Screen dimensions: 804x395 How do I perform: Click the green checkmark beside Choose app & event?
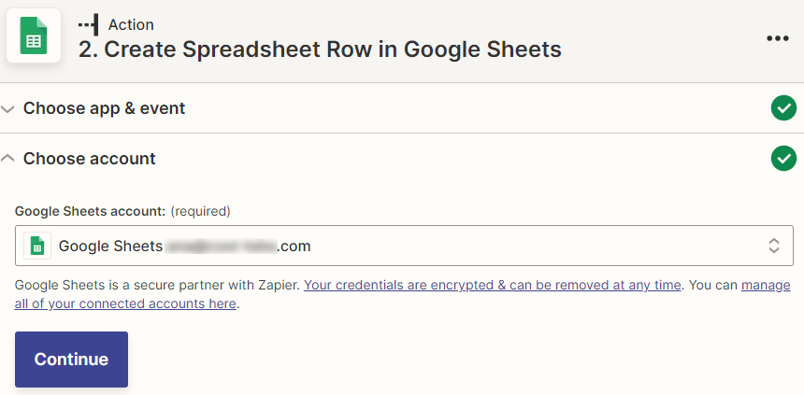click(783, 108)
